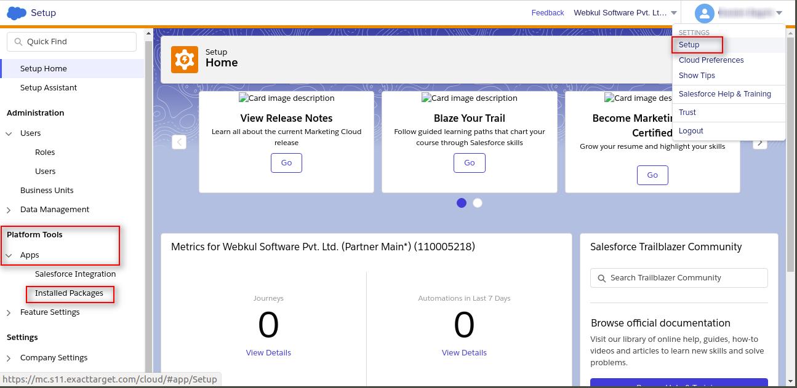
Task: Select the first carousel page dot
Action: pyautogui.click(x=462, y=203)
